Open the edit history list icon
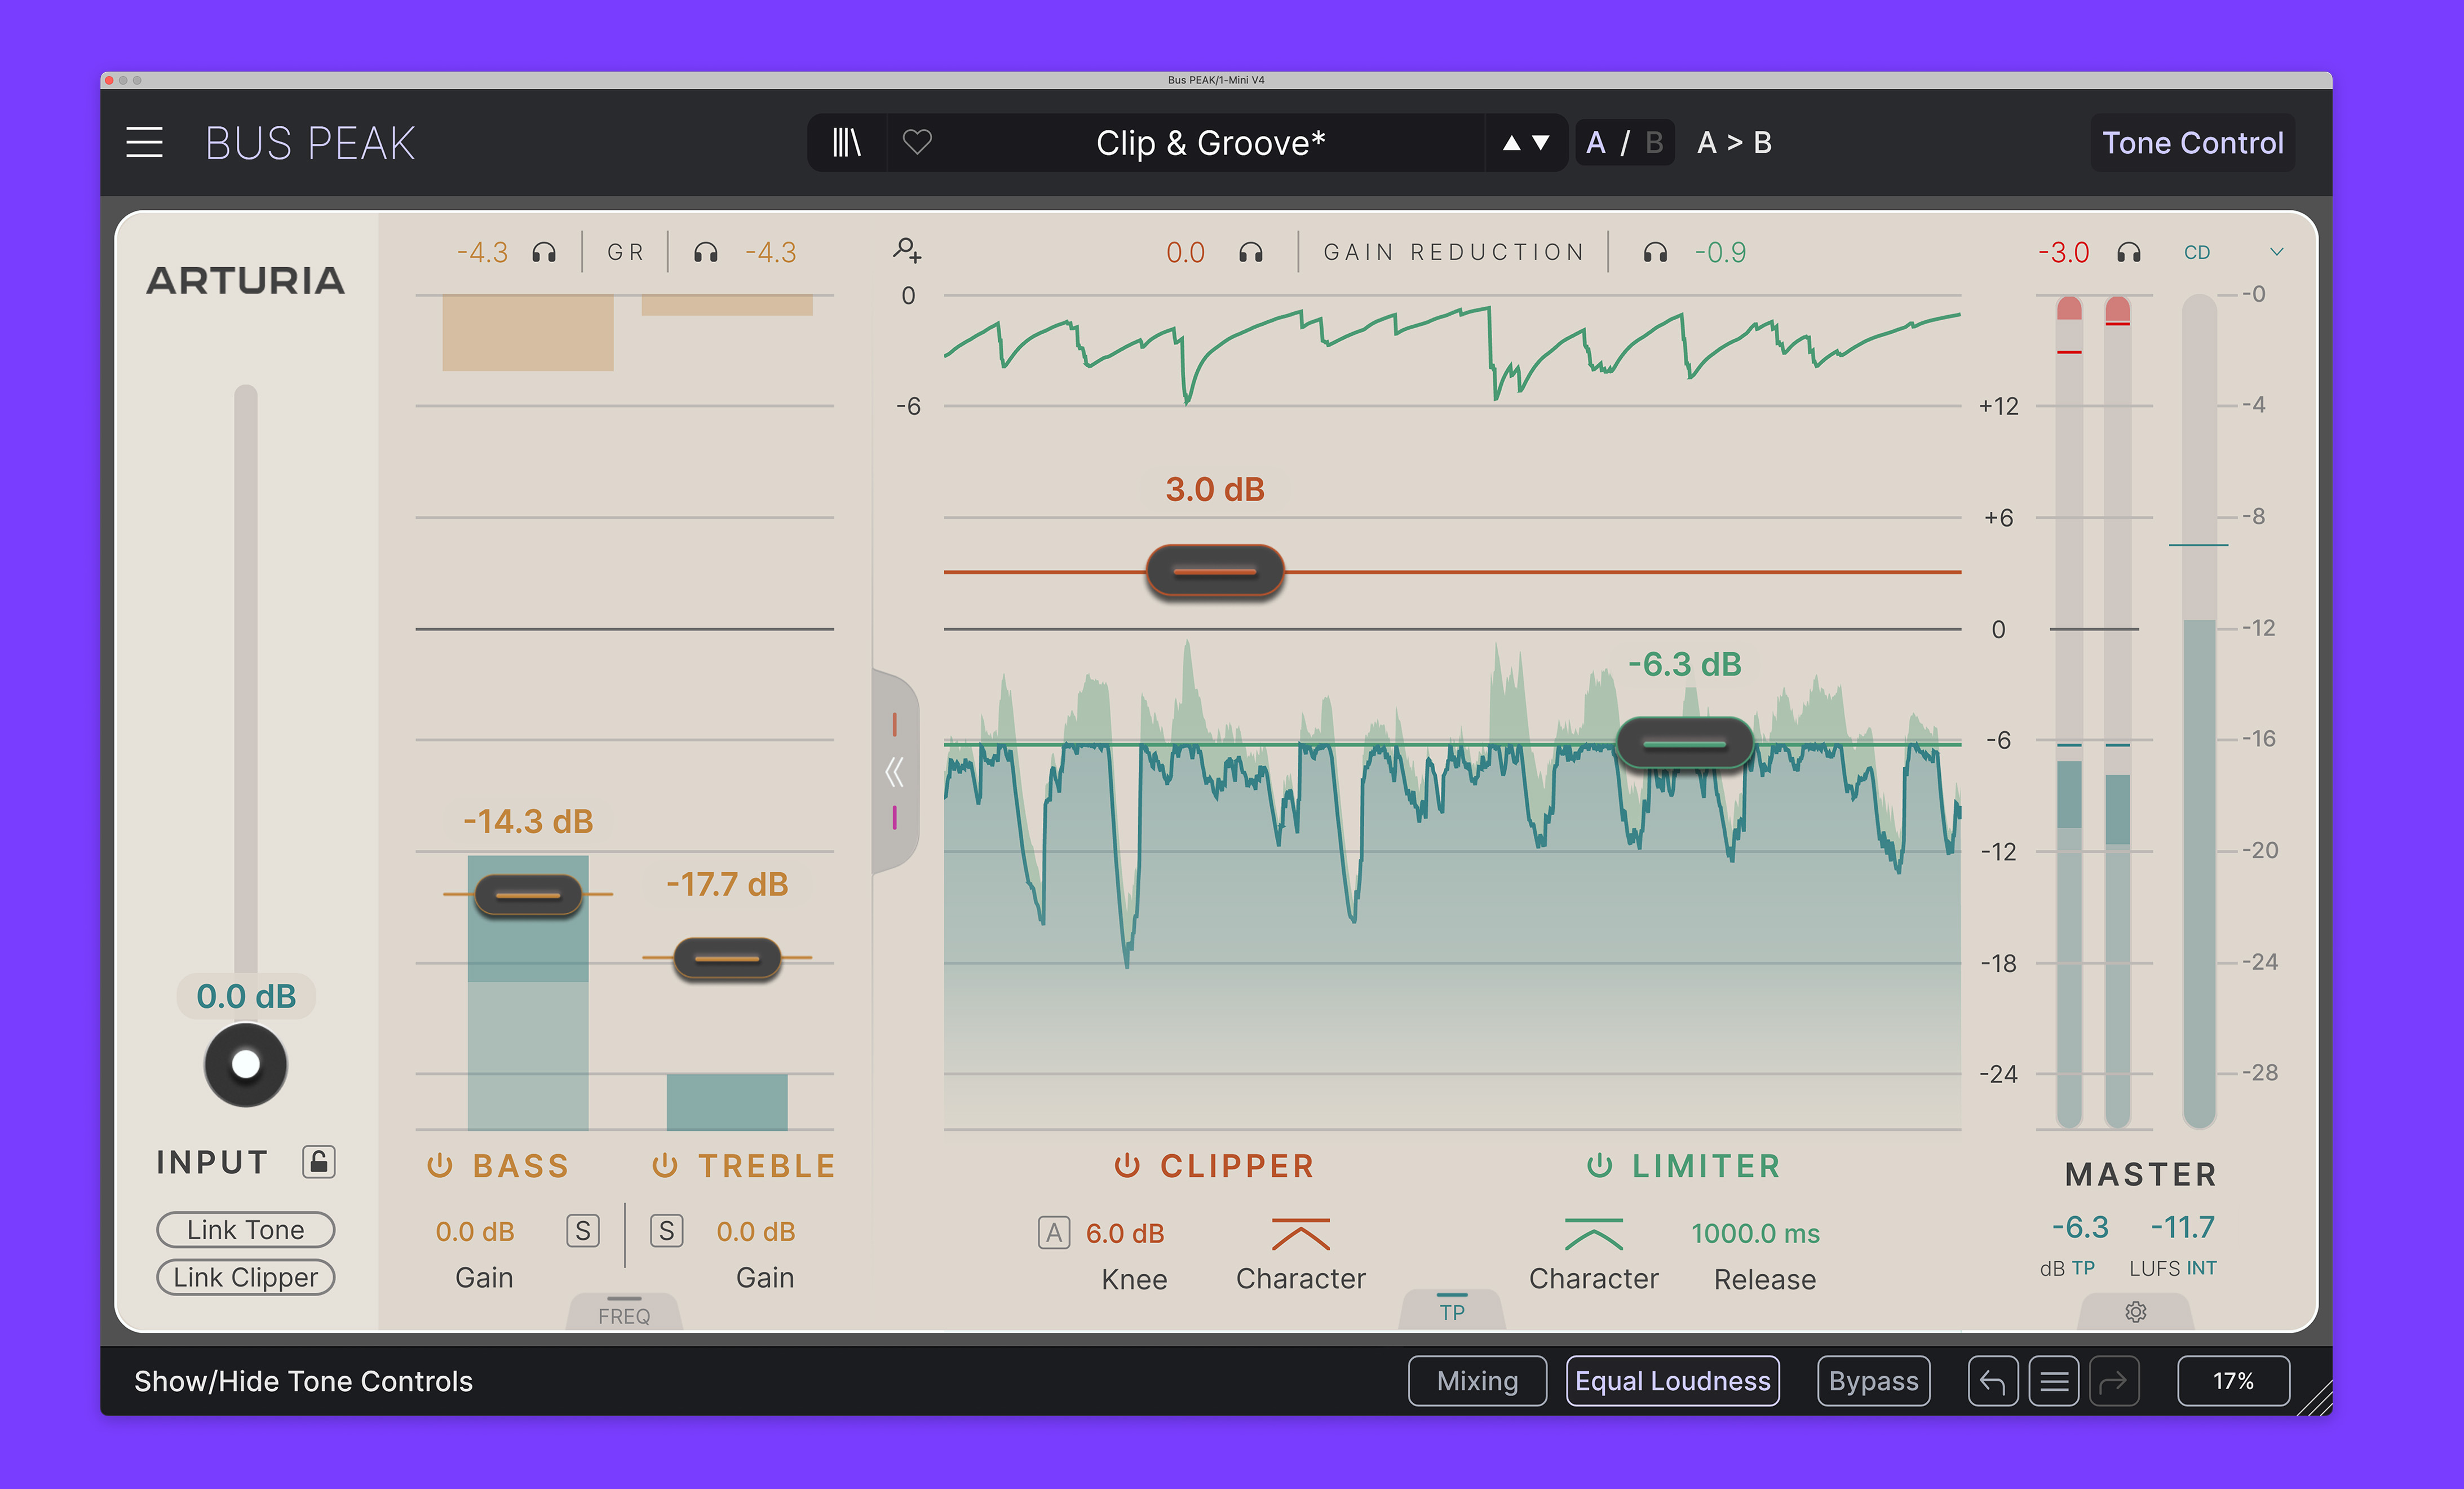Screen dimensions: 2464x1489 pos(2054,1381)
